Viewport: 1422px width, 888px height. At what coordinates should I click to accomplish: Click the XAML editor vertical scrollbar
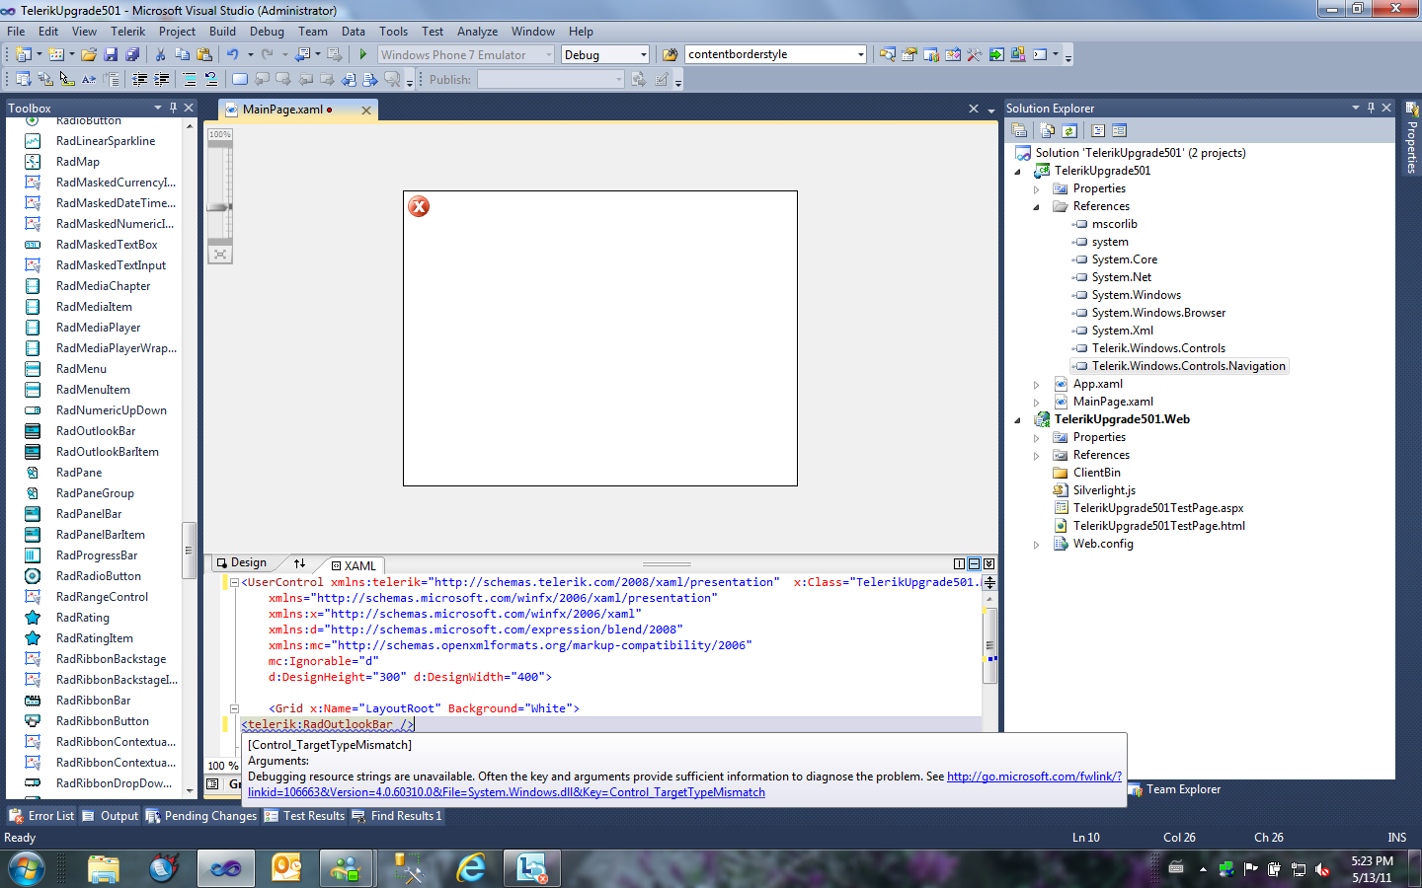tap(989, 646)
